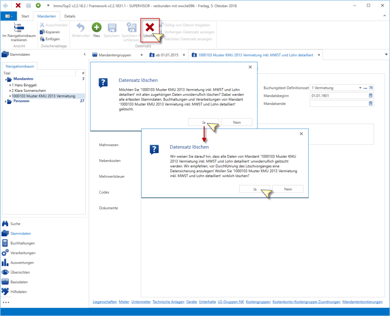Close the lower Datensatz löschen dialog
Image resolution: width=390 pixels, height=316 pixels.
(301, 134)
